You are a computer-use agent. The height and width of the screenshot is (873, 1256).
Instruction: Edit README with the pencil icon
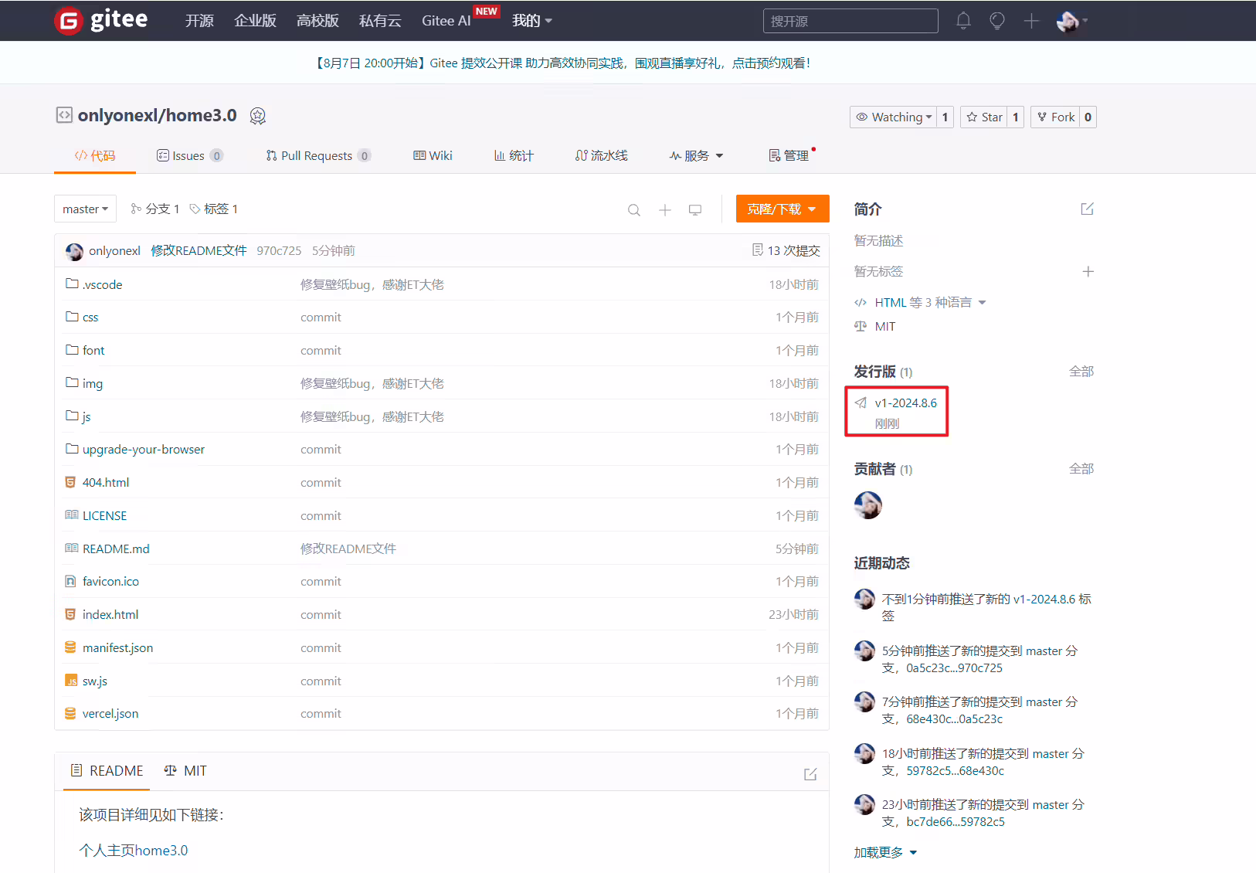click(810, 773)
